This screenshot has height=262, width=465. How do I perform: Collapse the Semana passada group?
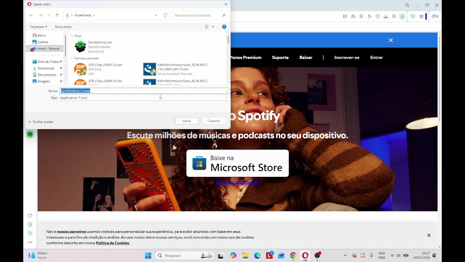tap(72, 58)
